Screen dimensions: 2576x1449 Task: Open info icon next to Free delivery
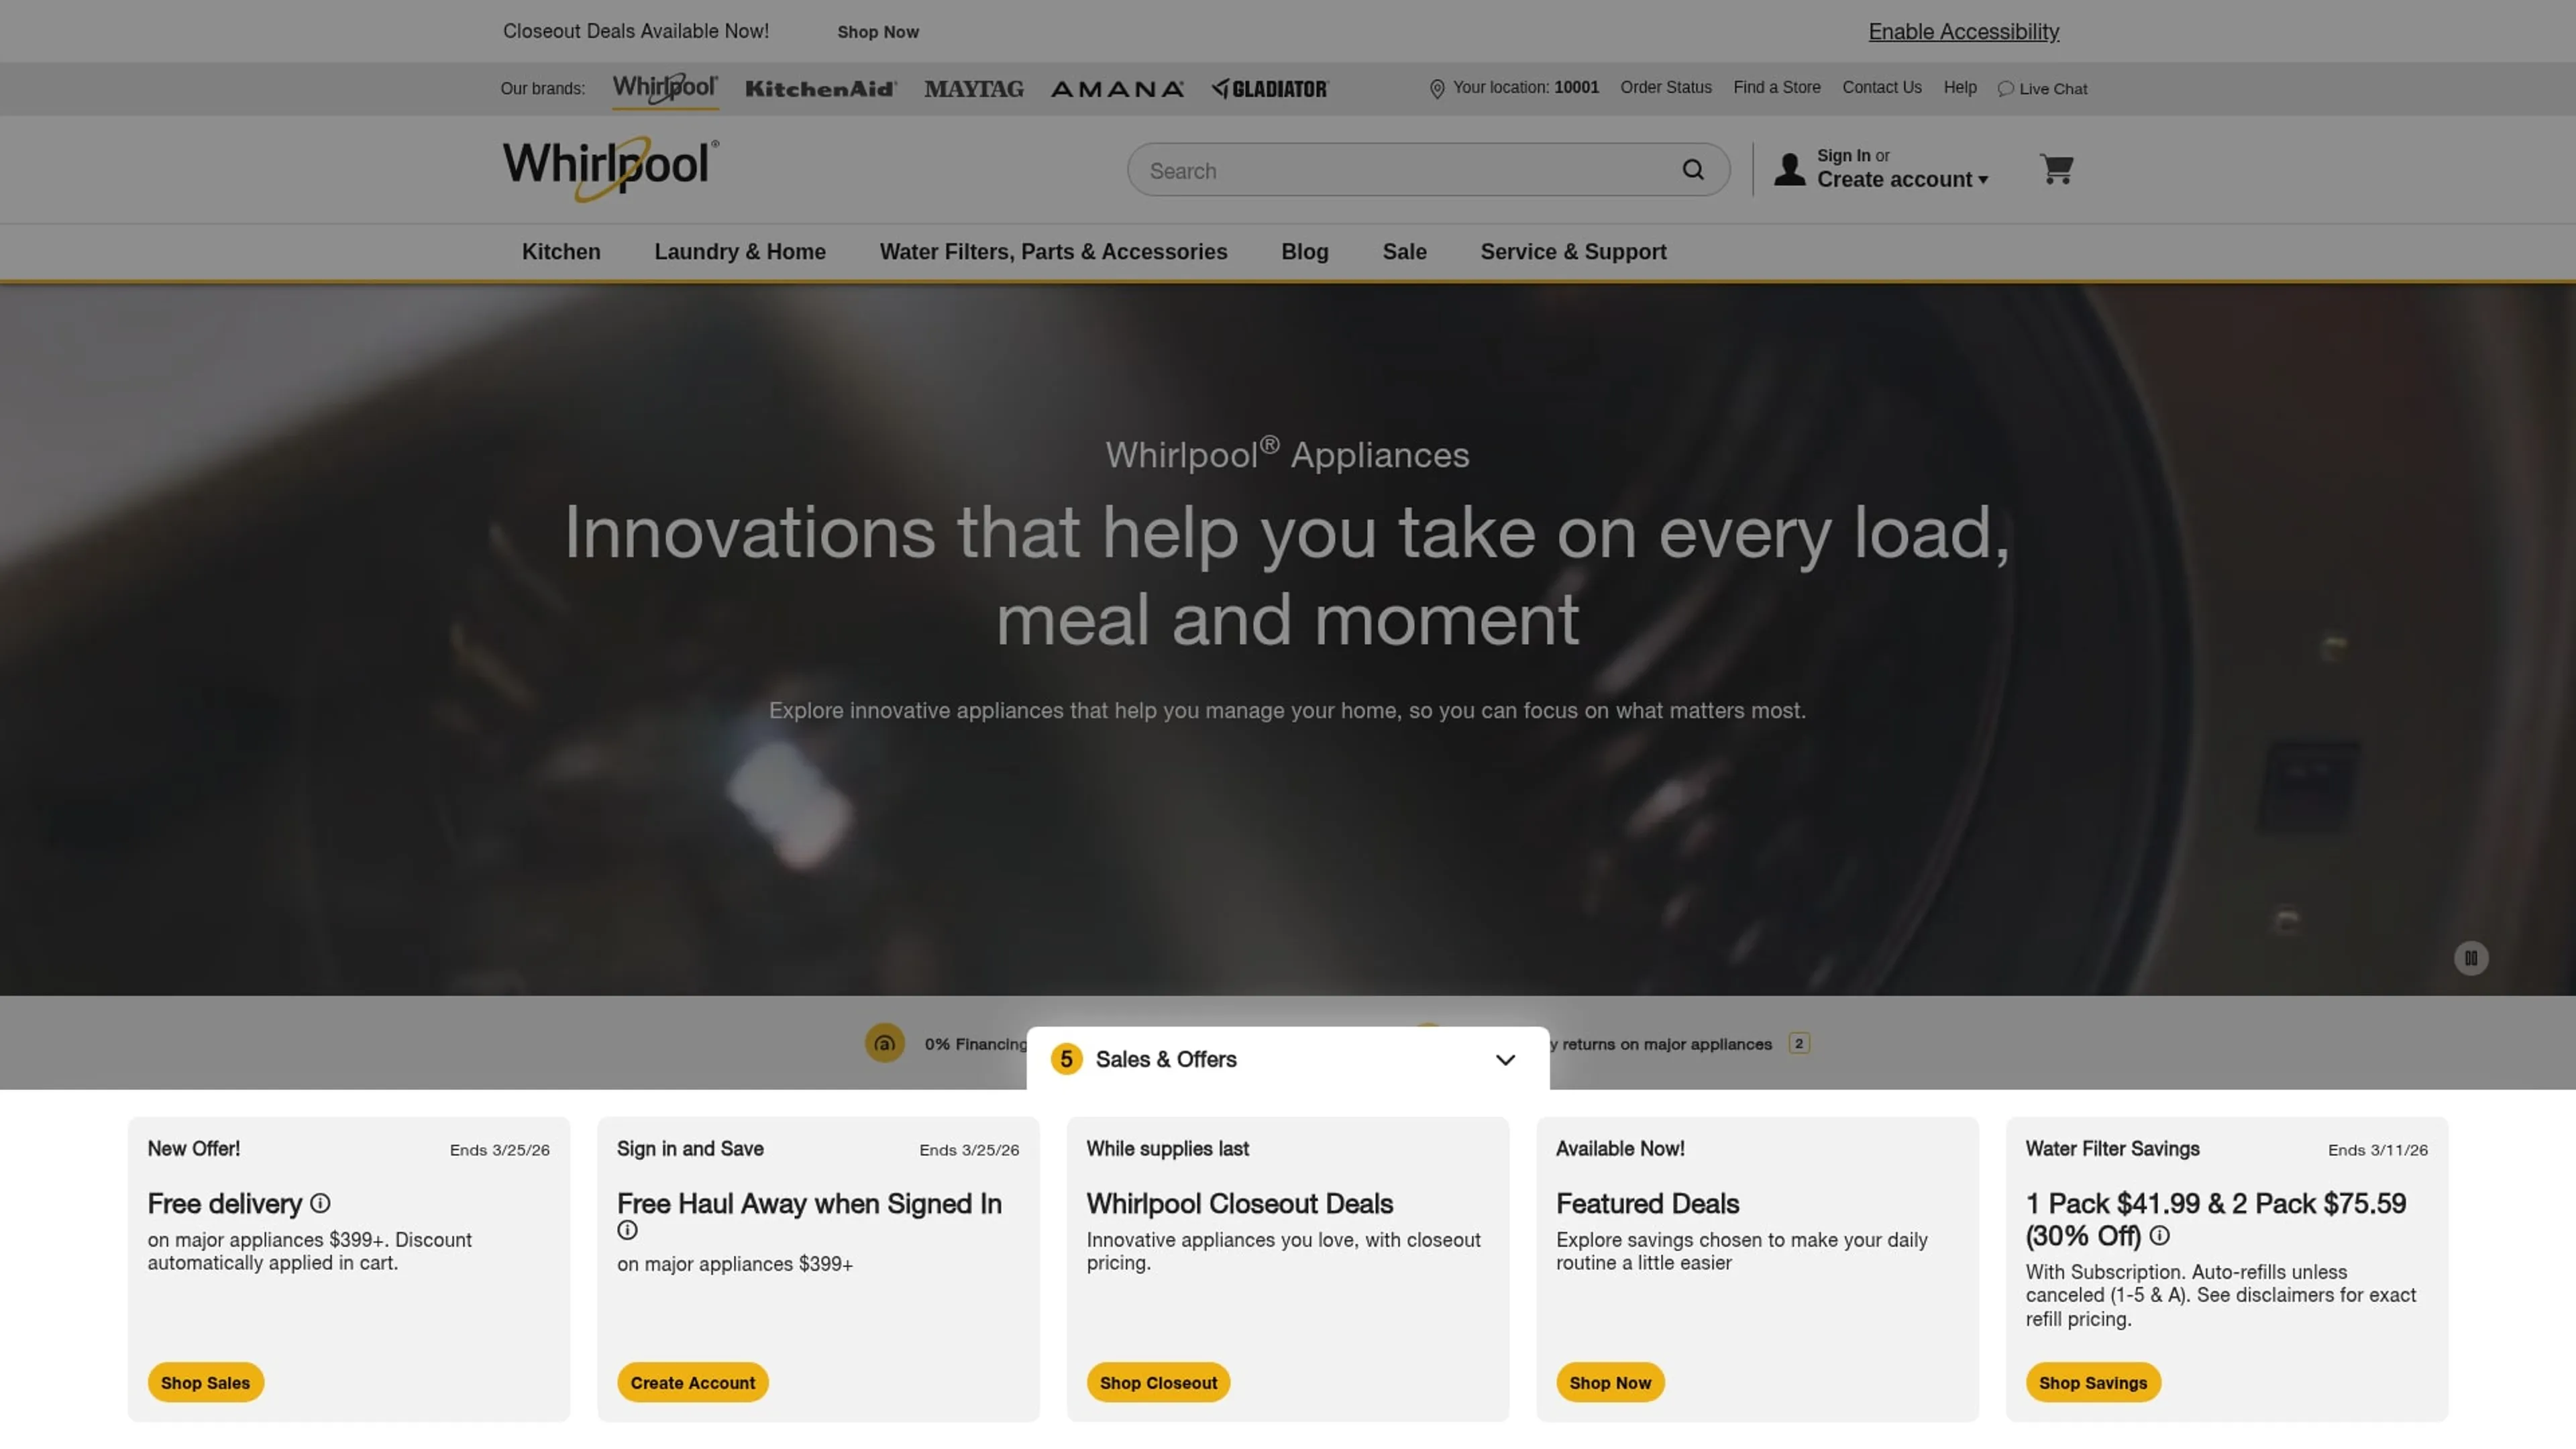pyautogui.click(x=320, y=1203)
